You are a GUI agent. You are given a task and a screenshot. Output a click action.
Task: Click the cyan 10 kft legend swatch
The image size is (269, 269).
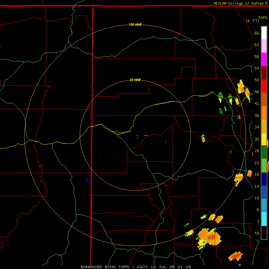264,219
